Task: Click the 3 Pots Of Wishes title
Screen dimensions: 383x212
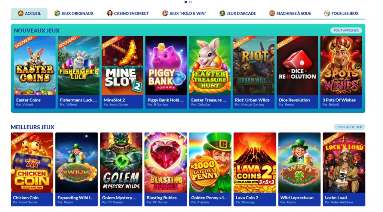Action: click(x=339, y=100)
